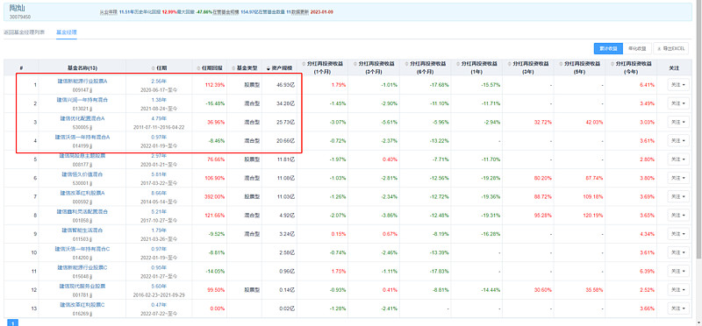Click the 基金名称(13) column header
This screenshot has width=702, height=326.
[82, 68]
